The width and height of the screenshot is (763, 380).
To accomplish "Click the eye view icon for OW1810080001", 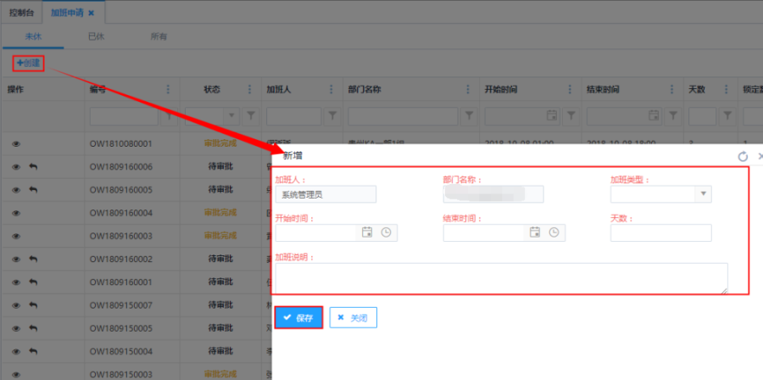I will coord(15,144).
